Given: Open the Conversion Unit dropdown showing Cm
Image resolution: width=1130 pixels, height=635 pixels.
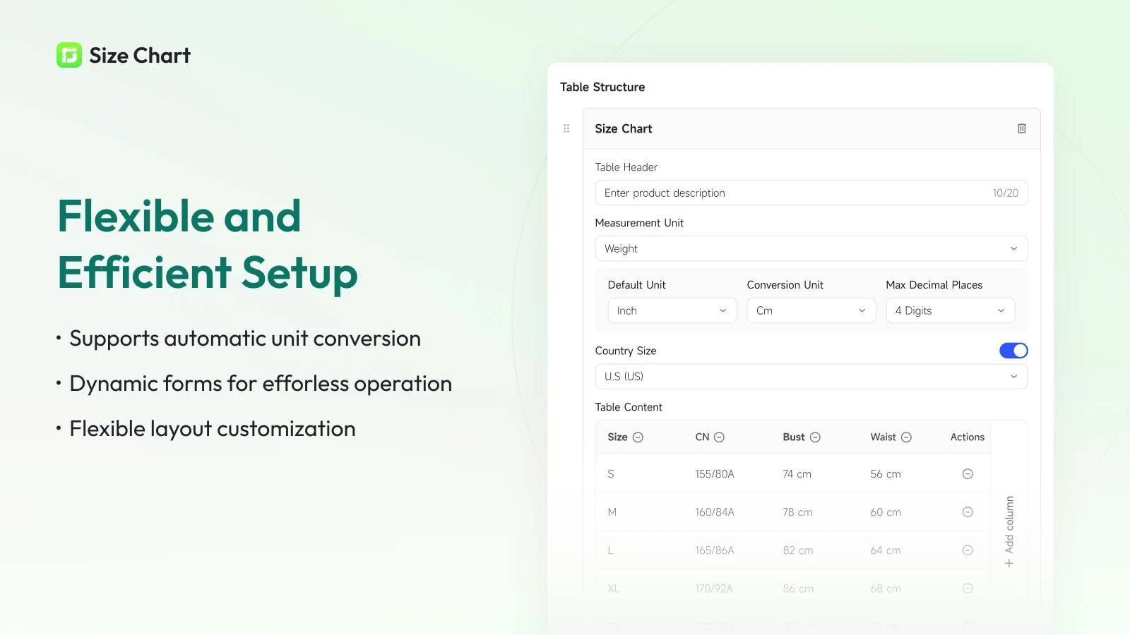Looking at the screenshot, I should coord(811,310).
